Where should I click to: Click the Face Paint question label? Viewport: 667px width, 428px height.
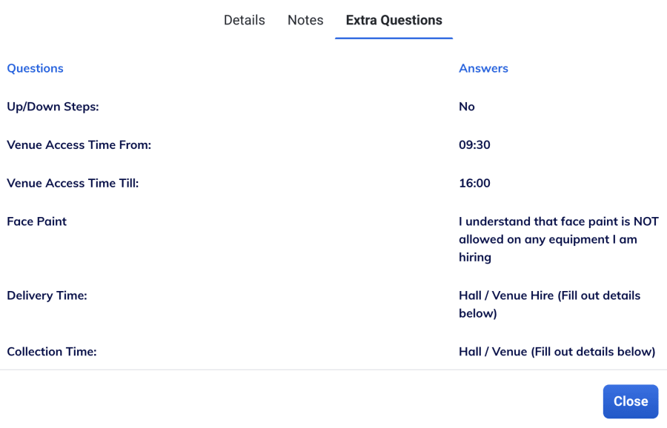pyautogui.click(x=36, y=221)
